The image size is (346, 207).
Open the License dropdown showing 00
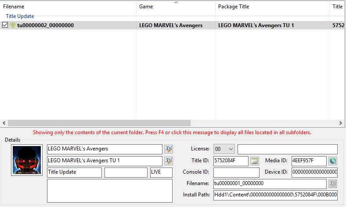[x=224, y=149]
